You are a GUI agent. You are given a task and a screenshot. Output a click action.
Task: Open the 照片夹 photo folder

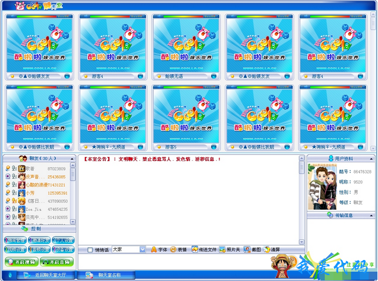pyautogui.click(x=230, y=249)
